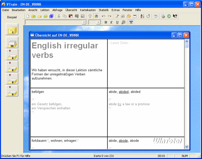This screenshot has width=202, height=159.
Task: Cut with the scissors icon
Action: pos(59,16)
